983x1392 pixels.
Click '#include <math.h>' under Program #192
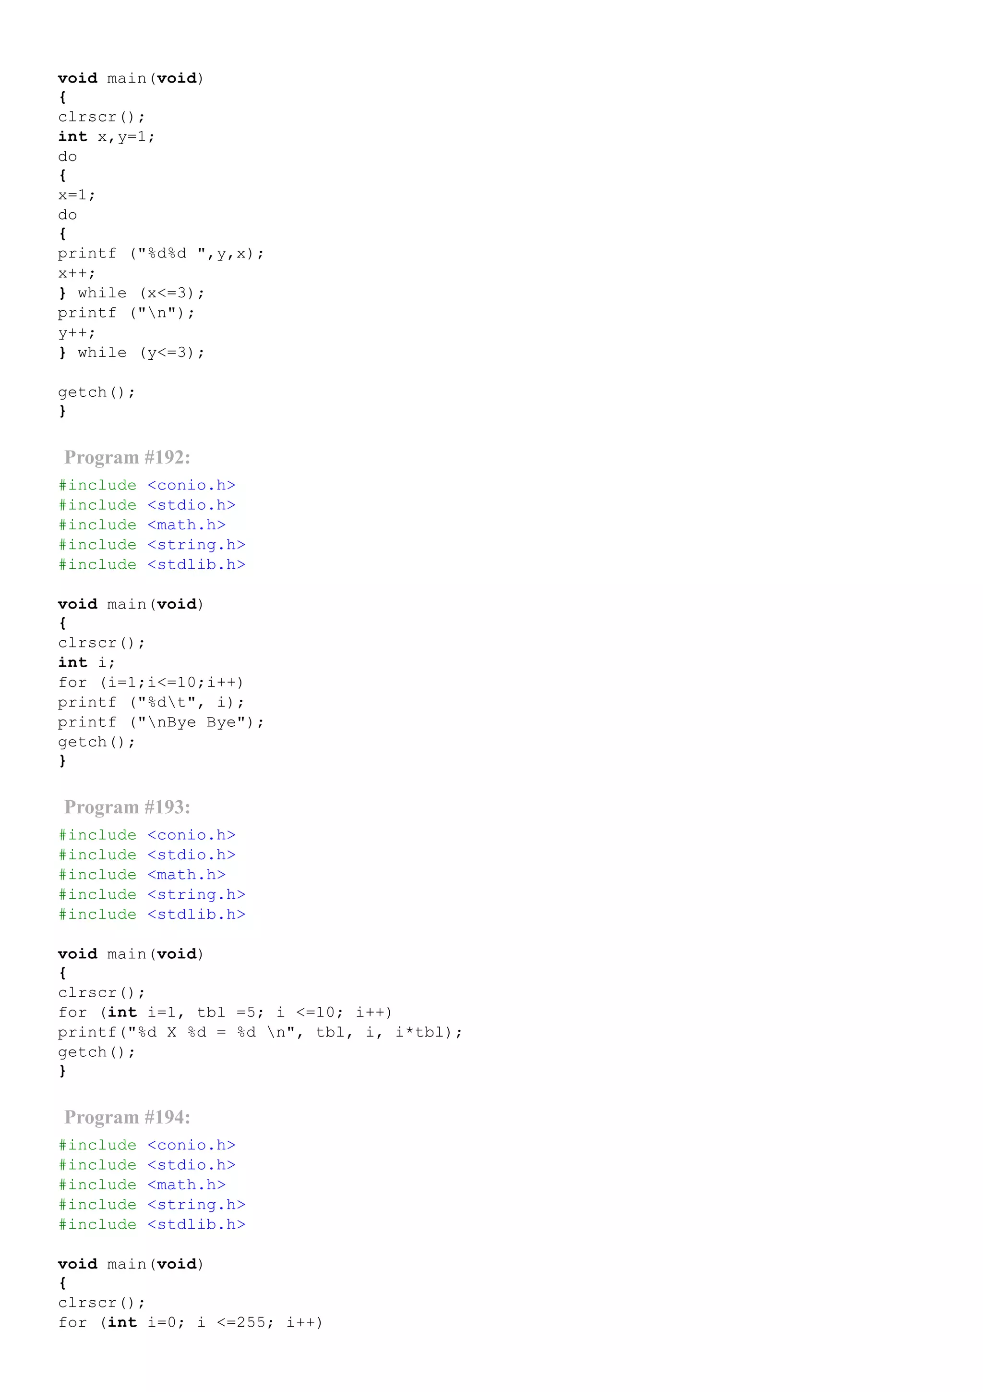coord(142,525)
